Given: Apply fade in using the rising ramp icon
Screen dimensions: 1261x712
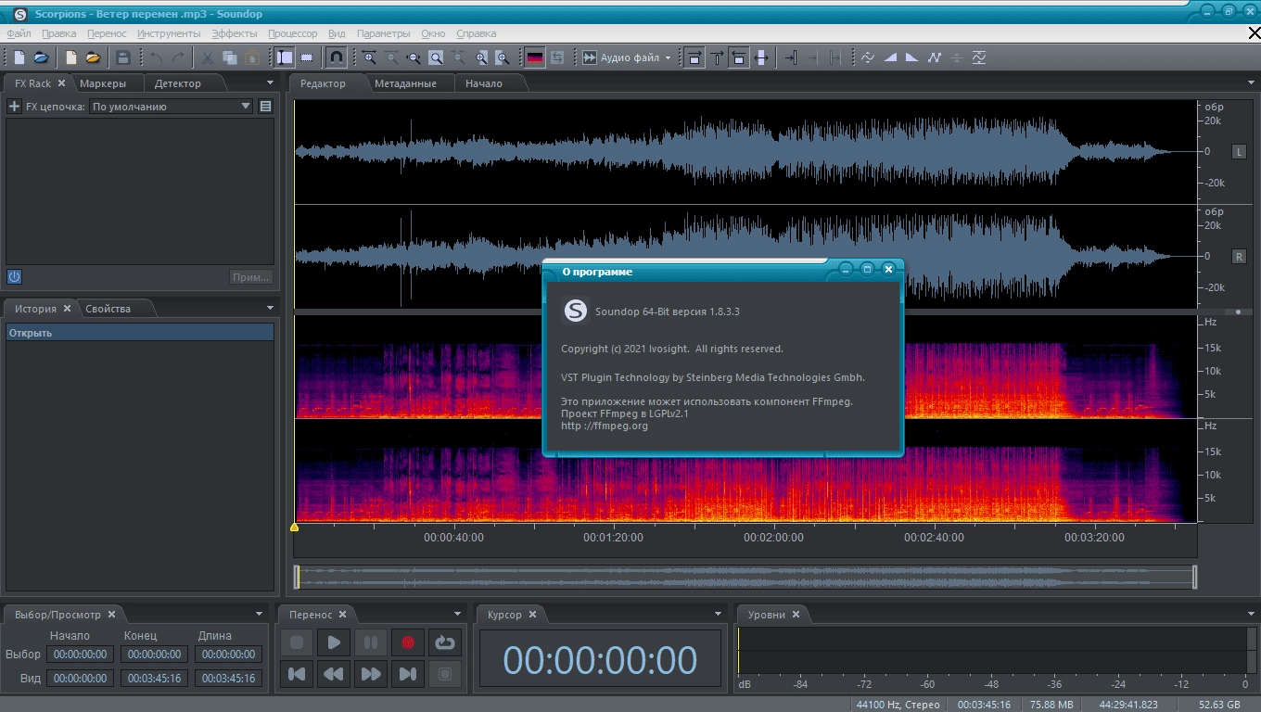Looking at the screenshot, I should point(890,57).
